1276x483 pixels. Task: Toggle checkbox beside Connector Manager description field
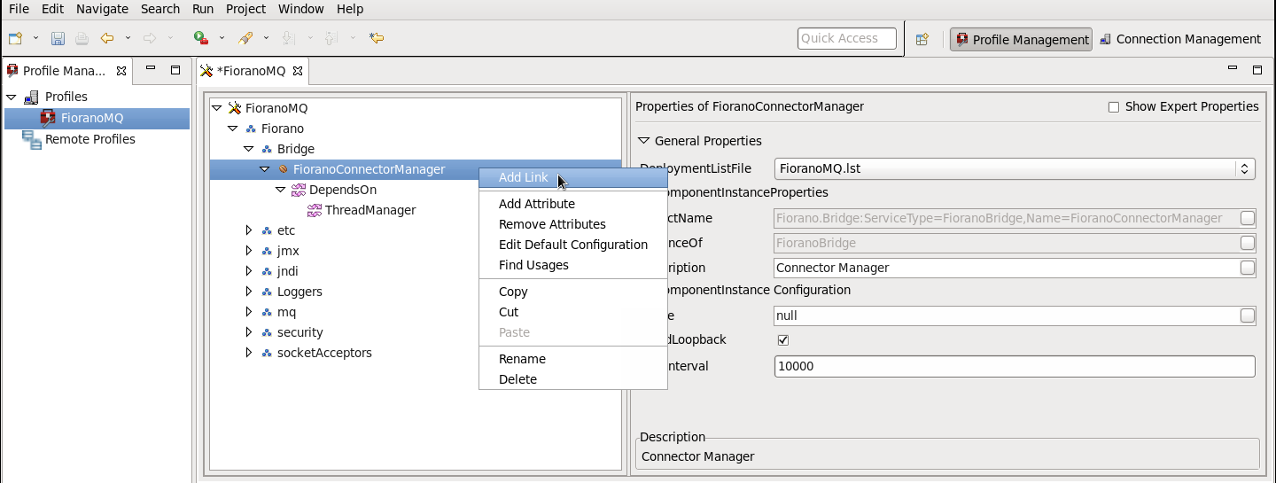[x=1247, y=268]
